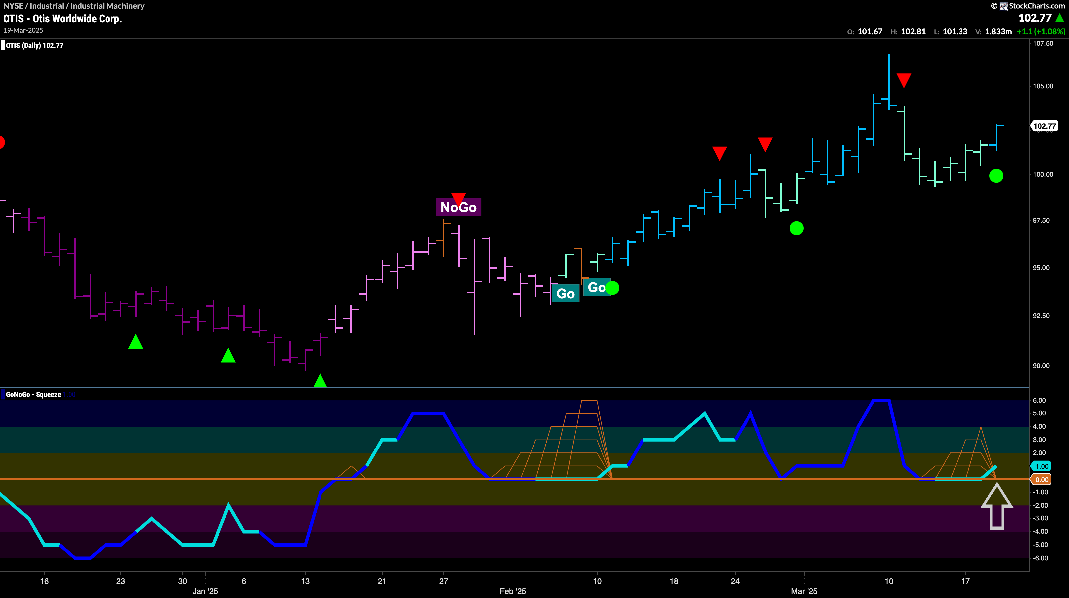Image resolution: width=1069 pixels, height=598 pixels.
Task: Click the green circle marker near March 19
Action: tap(996, 176)
